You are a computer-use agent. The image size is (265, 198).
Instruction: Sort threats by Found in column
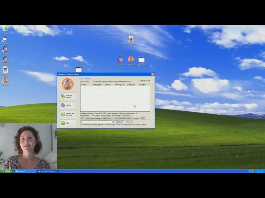(x=144, y=85)
